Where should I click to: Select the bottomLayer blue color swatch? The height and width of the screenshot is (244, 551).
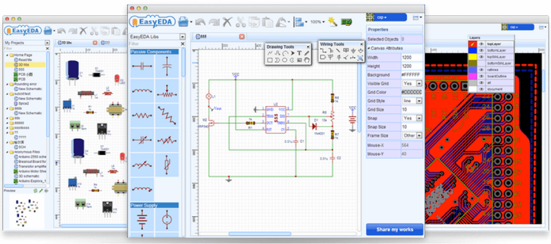473,50
